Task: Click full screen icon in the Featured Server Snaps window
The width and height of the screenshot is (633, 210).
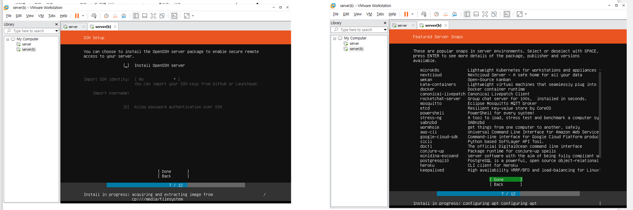Action: [x=485, y=14]
